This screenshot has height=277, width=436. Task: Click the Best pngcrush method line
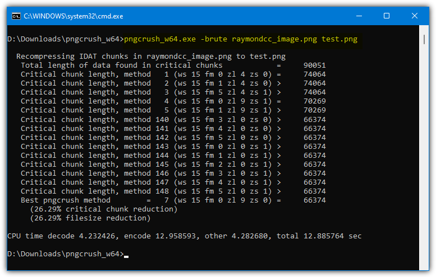point(173,200)
